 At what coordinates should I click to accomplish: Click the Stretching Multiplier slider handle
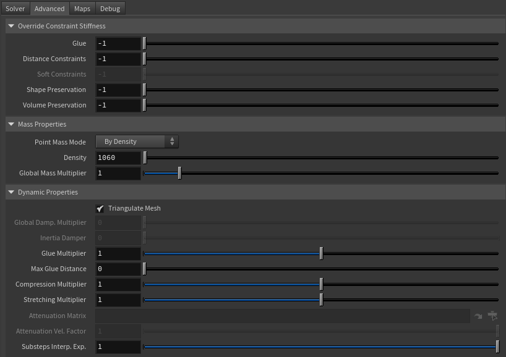click(x=320, y=300)
